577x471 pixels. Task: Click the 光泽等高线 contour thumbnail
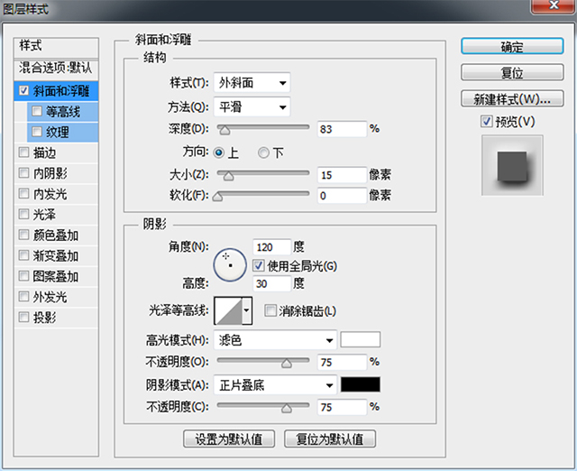pyautogui.click(x=228, y=310)
